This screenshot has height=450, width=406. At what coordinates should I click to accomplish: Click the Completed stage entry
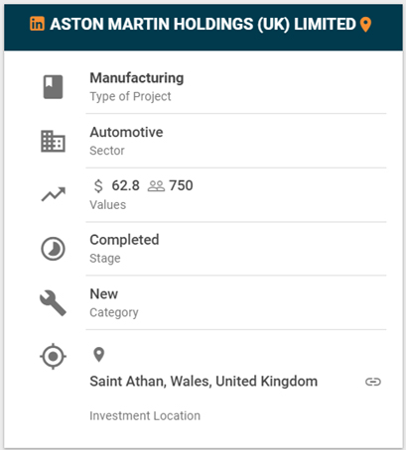(x=124, y=240)
